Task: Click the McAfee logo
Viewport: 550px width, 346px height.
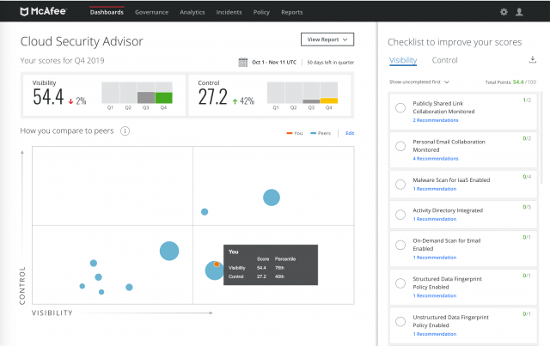Action: tap(43, 11)
